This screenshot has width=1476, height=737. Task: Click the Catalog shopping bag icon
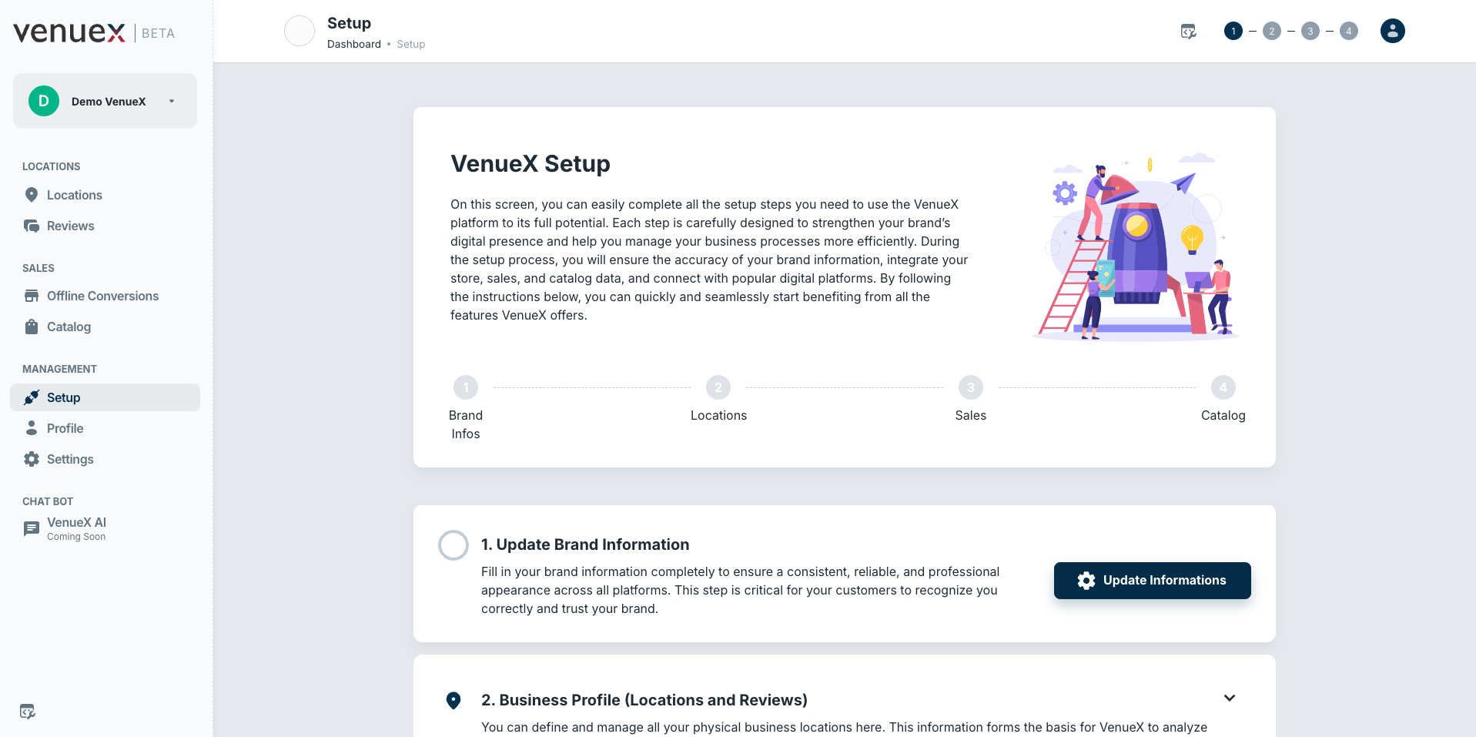pos(32,327)
